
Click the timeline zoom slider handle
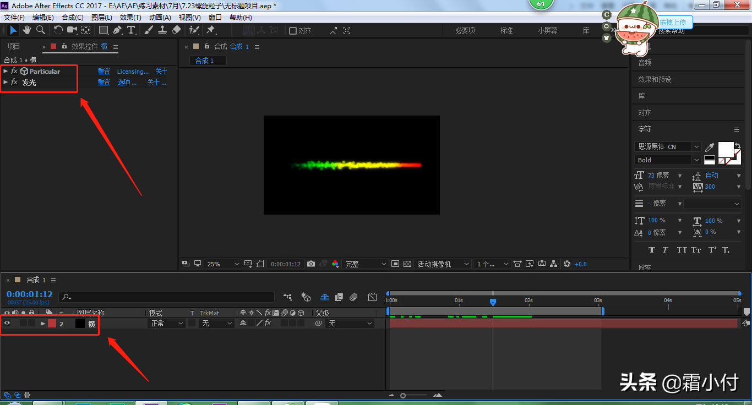pyautogui.click(x=403, y=396)
